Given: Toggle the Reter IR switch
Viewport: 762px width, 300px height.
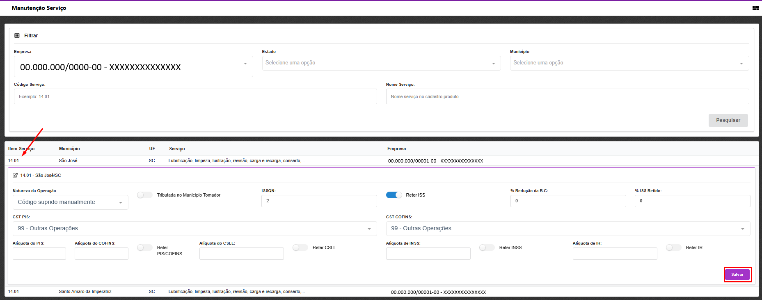Looking at the screenshot, I should 673,247.
